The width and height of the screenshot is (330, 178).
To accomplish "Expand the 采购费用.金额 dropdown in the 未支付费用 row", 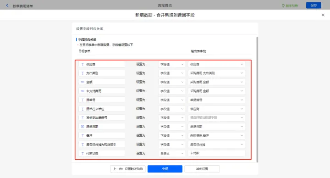I will (x=216, y=91).
